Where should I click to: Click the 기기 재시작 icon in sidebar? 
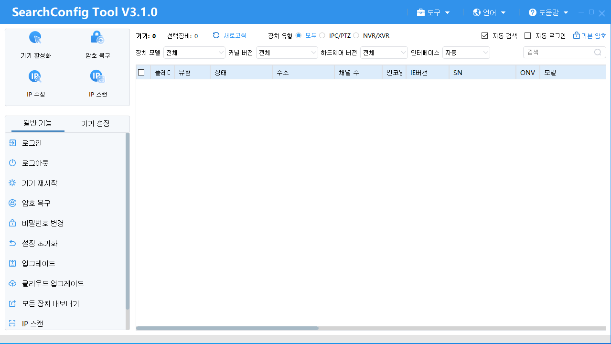click(13, 183)
